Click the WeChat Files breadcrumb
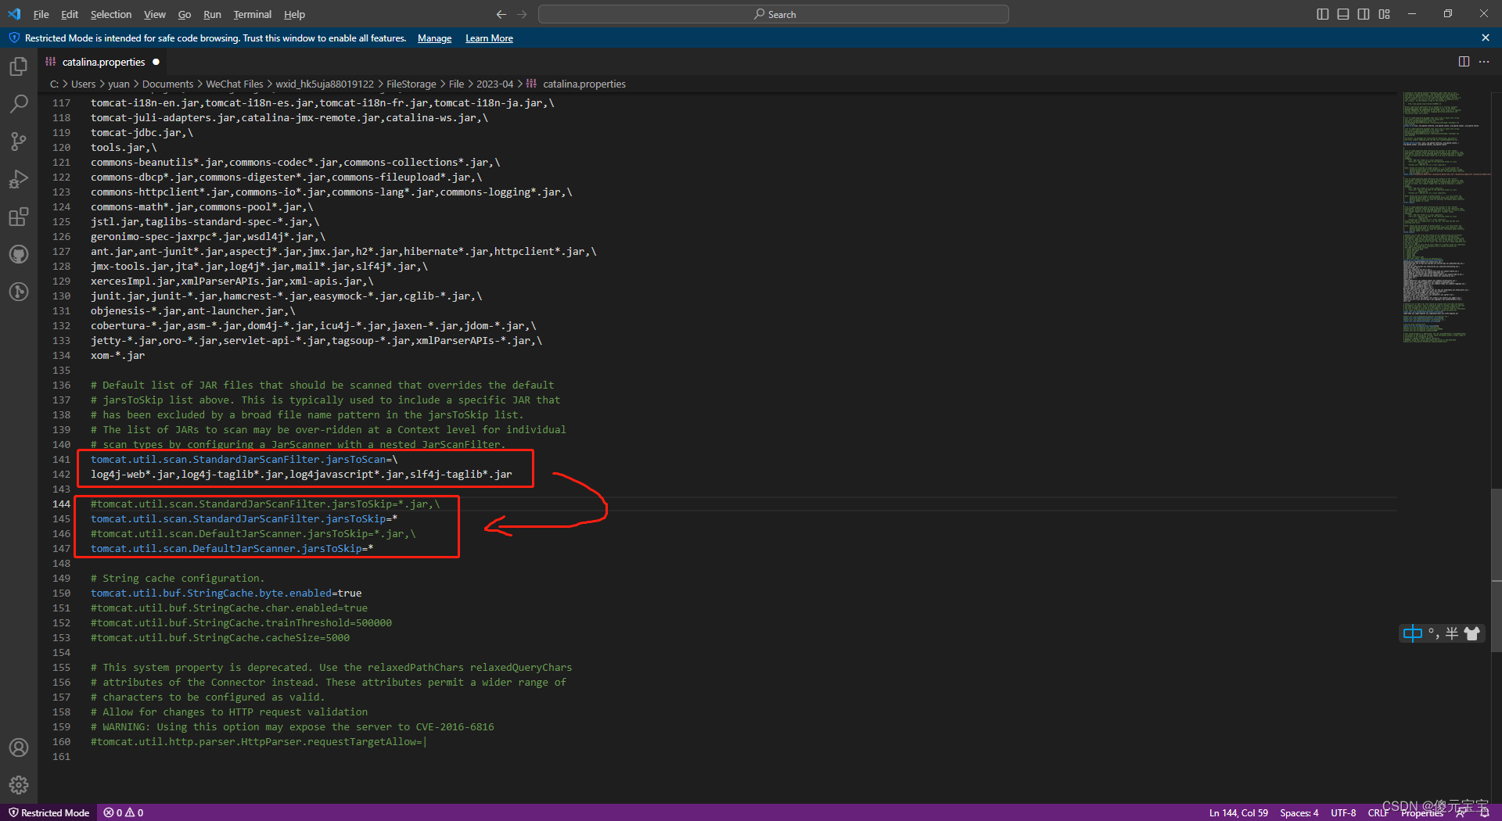Viewport: 1502px width, 821px height. 234,84
